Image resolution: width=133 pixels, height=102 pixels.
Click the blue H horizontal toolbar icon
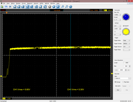[15, 7]
